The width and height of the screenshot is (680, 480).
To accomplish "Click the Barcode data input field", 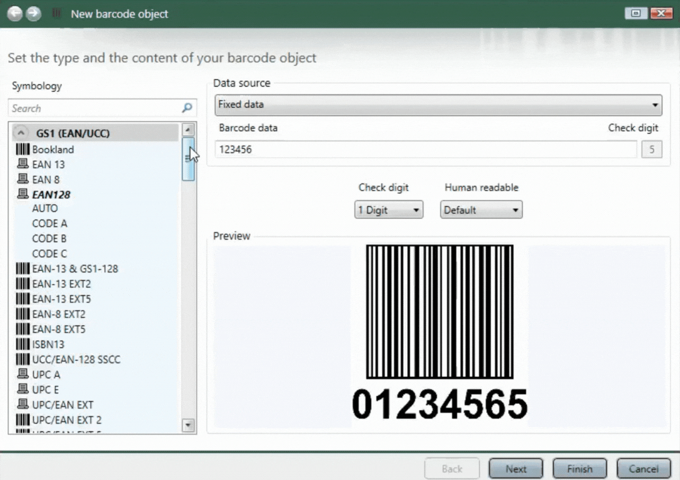I will tap(426, 149).
